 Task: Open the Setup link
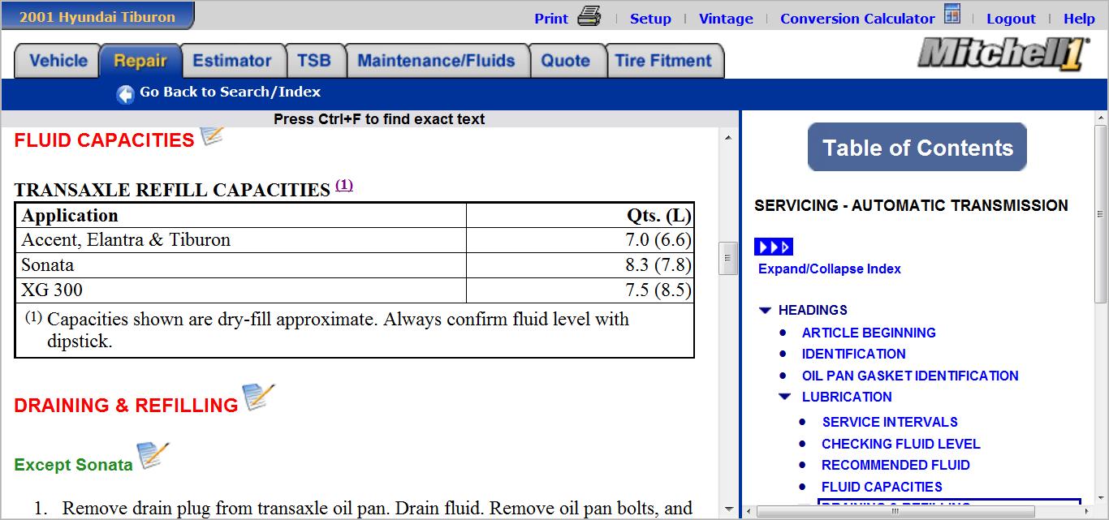pos(650,19)
